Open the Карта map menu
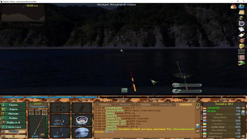 14,109
